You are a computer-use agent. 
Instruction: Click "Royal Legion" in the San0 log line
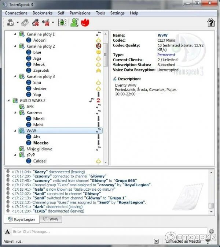(x=131, y=202)
